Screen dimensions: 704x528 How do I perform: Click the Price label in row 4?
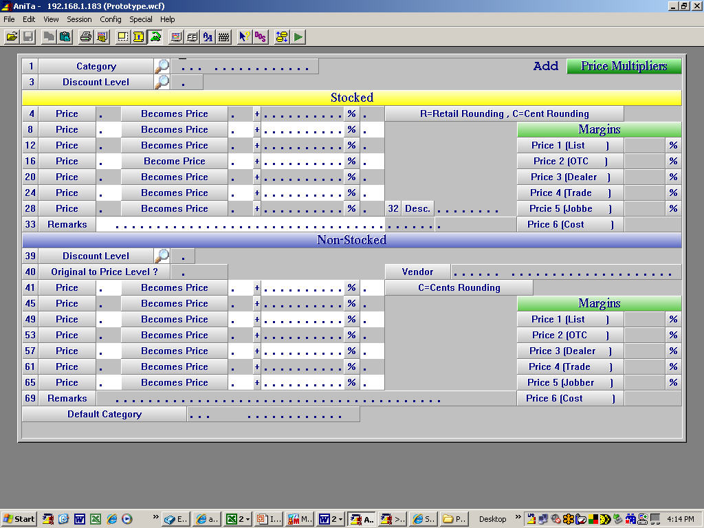[67, 113]
